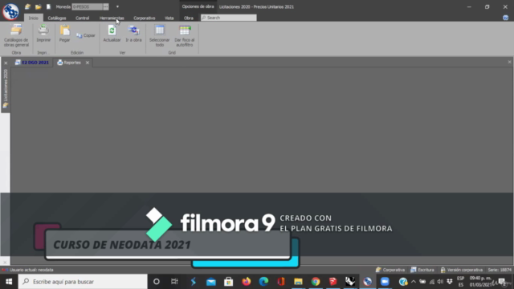Open the Herramientas ribbon tab
Image resolution: width=514 pixels, height=289 pixels.
click(112, 18)
